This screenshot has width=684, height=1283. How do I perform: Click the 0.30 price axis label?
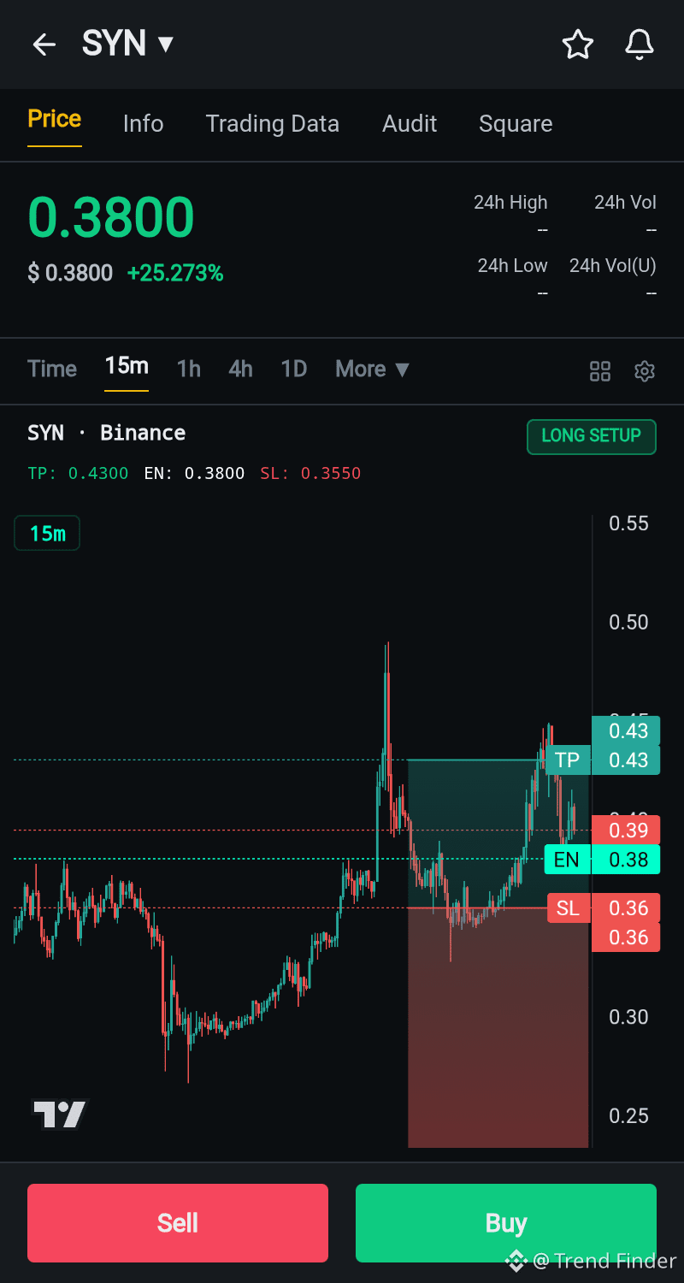tap(628, 1018)
